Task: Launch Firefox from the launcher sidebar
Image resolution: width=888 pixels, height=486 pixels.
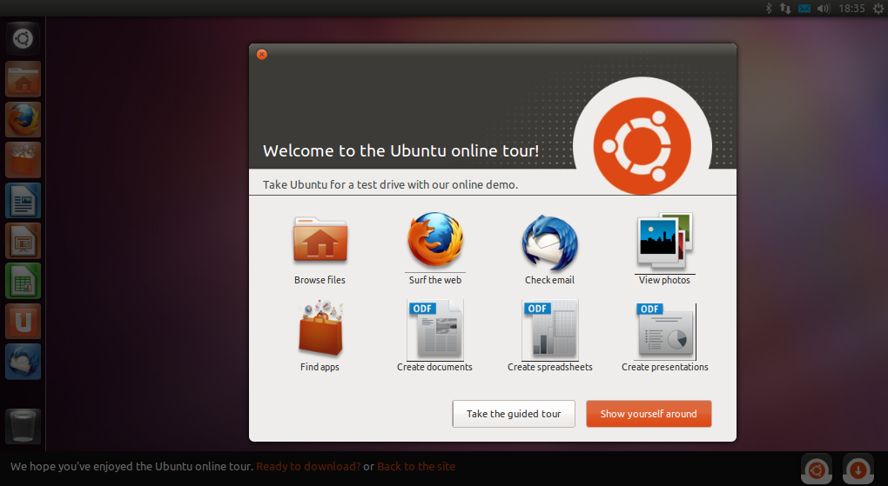Action: [x=23, y=119]
